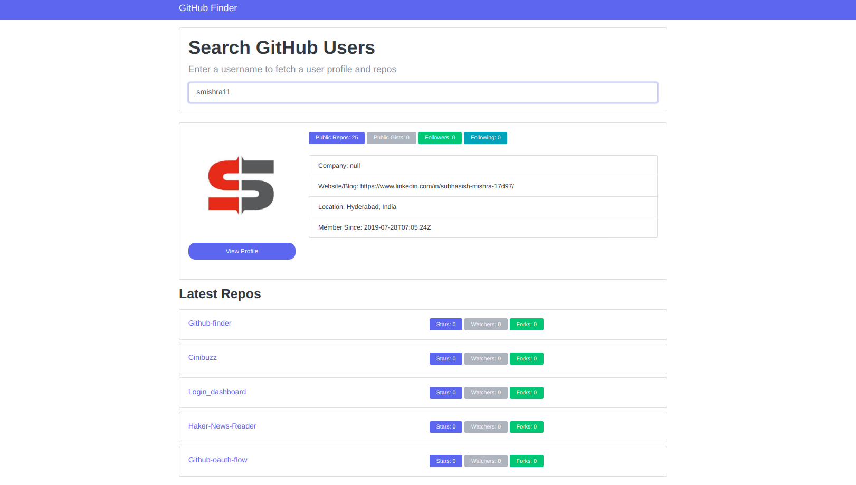Click the Followers: 0 badge

440,138
